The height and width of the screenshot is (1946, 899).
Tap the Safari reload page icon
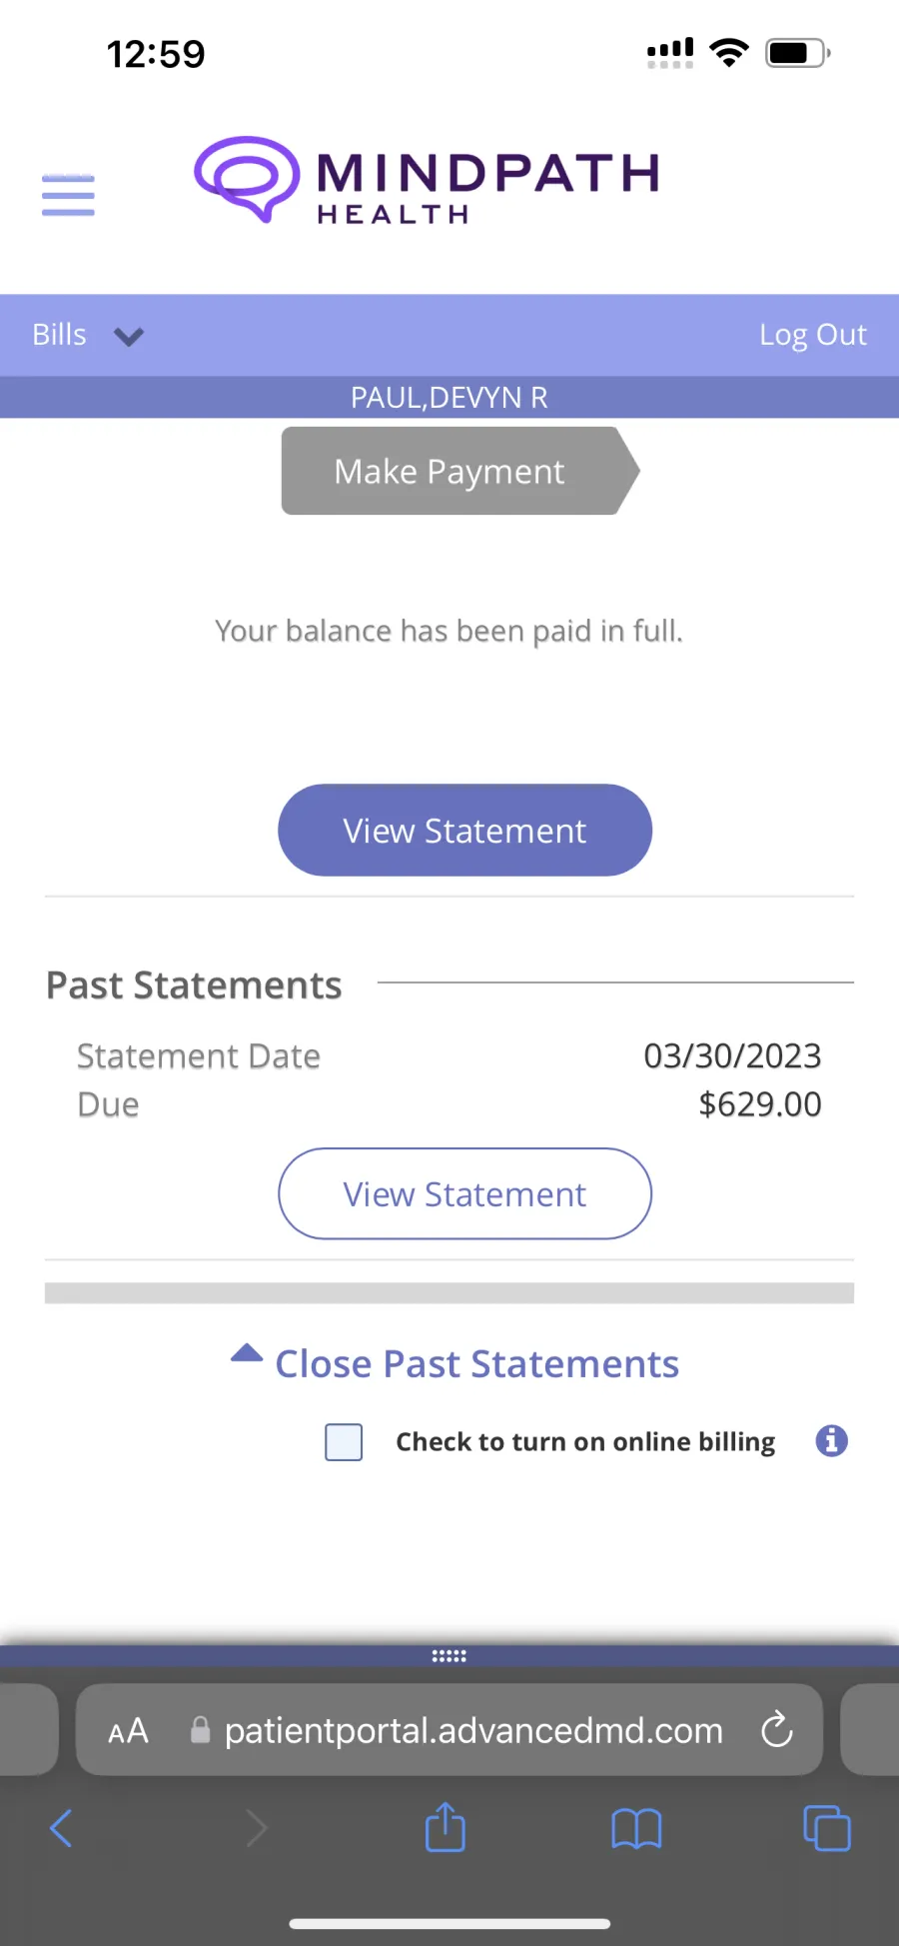776,1730
